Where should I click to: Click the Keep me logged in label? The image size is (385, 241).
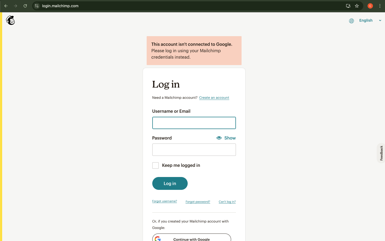181,165
